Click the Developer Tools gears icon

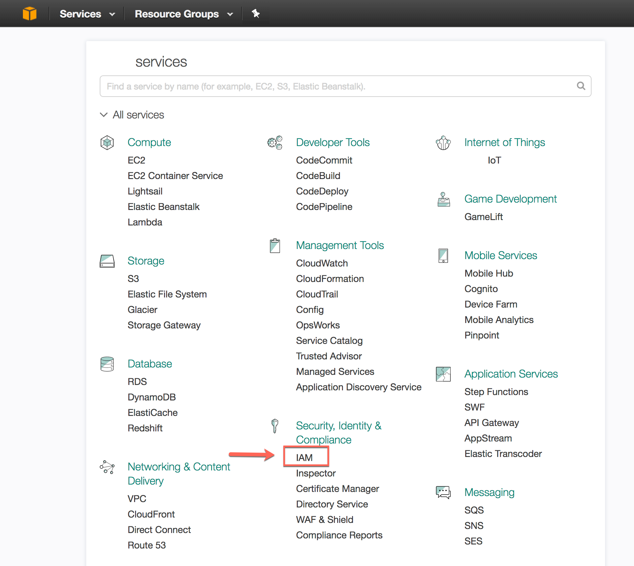pos(275,143)
